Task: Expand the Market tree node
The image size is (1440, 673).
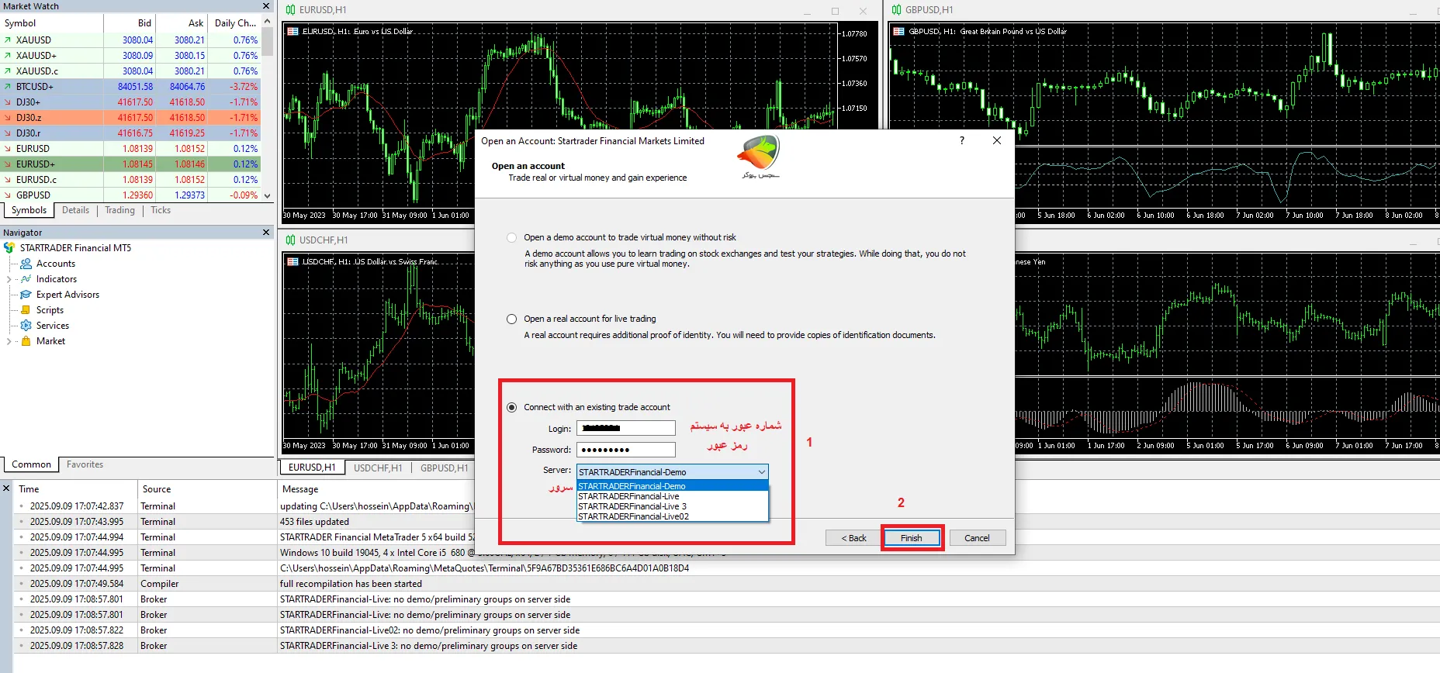Action: pyautogui.click(x=9, y=341)
